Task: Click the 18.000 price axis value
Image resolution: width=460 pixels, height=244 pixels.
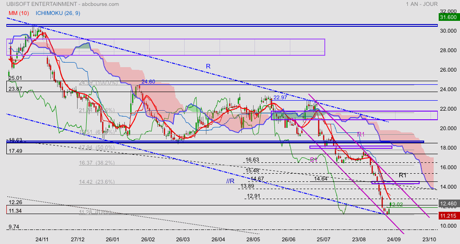Action: [x=448, y=148]
